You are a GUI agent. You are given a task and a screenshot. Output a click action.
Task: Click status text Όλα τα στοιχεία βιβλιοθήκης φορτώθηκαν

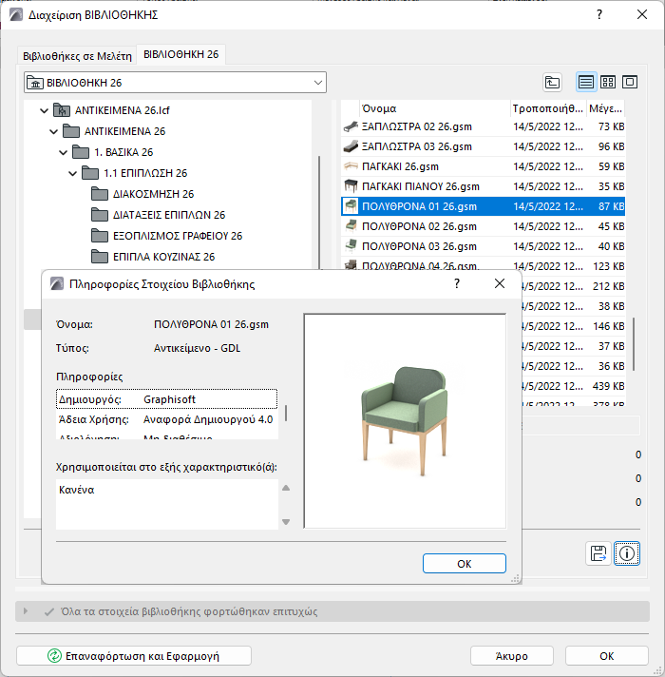pyautogui.click(x=189, y=611)
